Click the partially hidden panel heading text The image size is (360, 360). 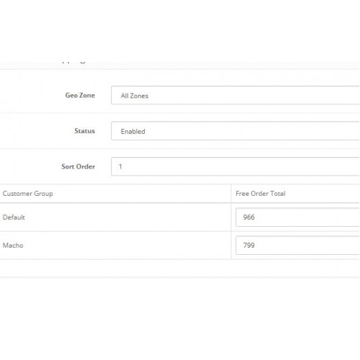pos(73,61)
